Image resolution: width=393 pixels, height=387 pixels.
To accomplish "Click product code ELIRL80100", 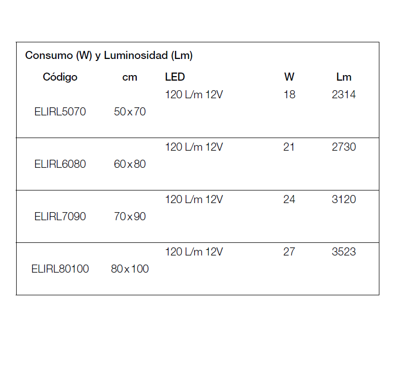I will (60, 269).
